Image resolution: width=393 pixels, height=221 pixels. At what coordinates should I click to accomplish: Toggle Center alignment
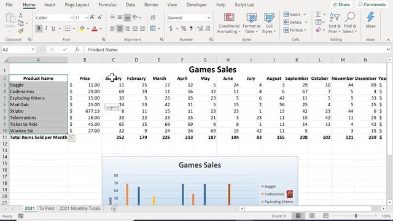coord(120,28)
